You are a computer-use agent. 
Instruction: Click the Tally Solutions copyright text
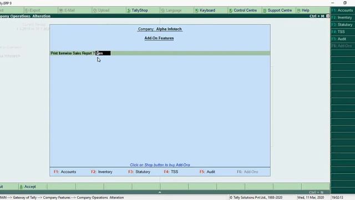click(x=256, y=198)
